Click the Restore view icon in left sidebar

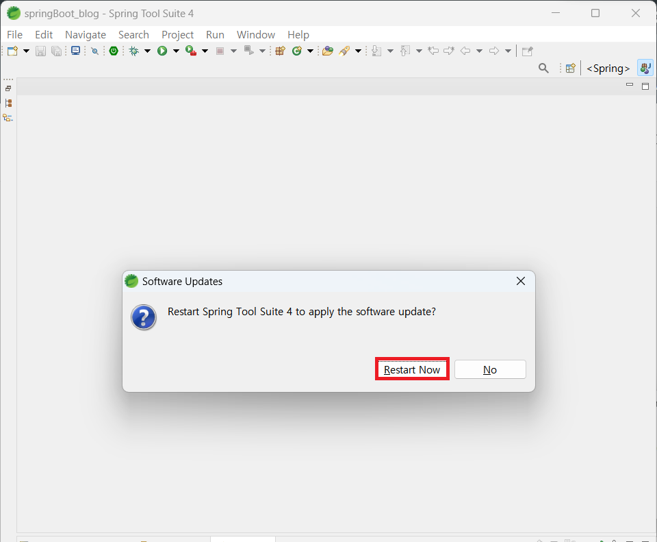click(x=8, y=88)
